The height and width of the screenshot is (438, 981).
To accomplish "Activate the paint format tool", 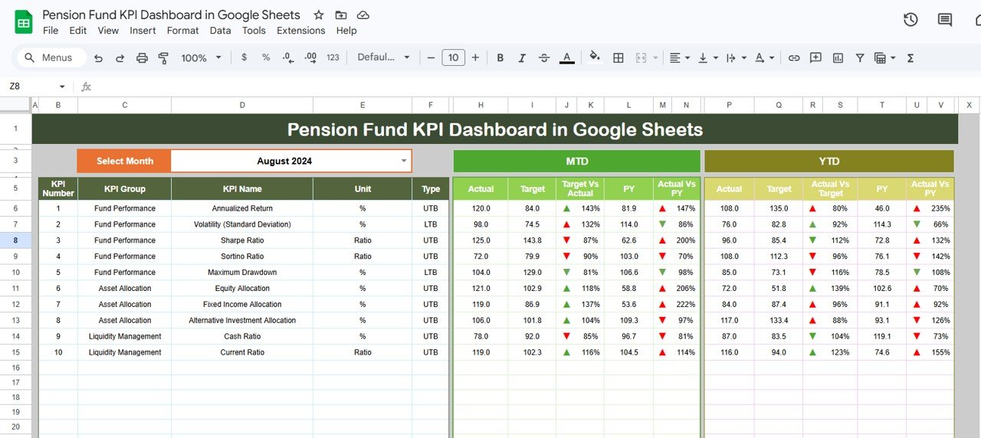I will tap(163, 57).
